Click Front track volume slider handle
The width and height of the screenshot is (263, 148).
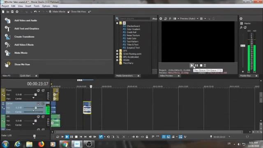coord(36,95)
